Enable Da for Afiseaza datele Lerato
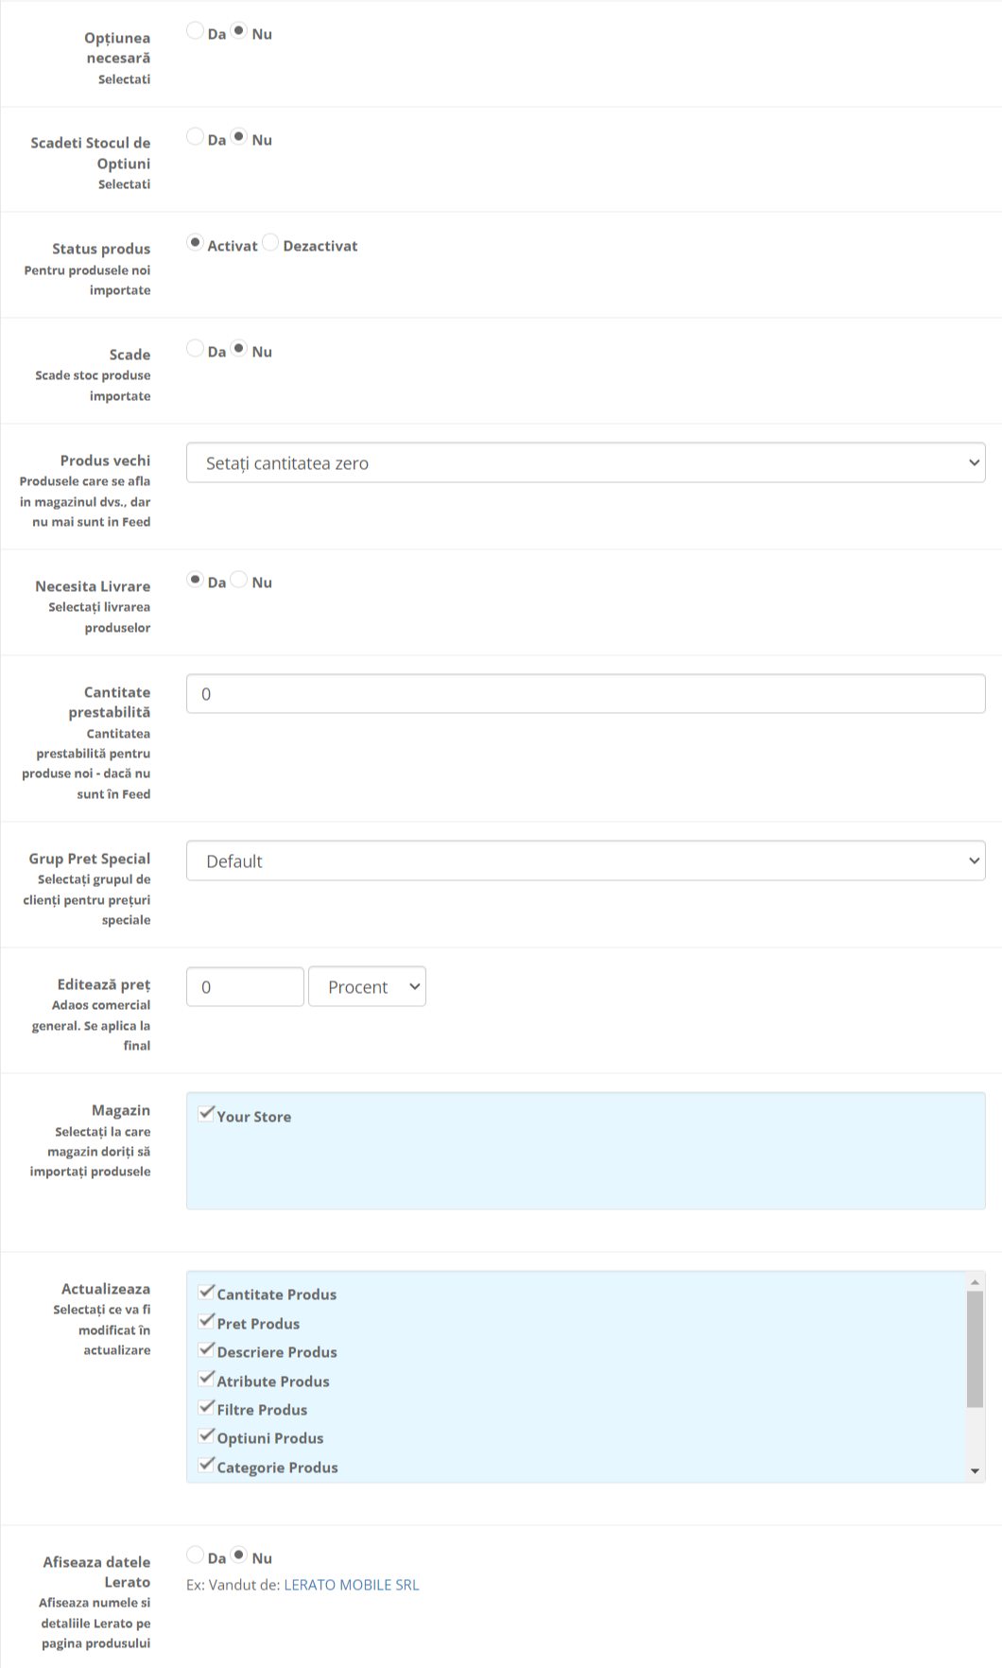The image size is (1002, 1668). [195, 1555]
